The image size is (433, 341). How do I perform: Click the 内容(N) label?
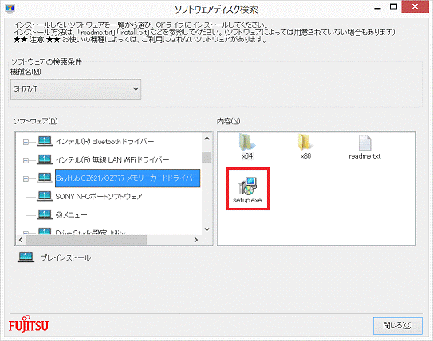pos(228,121)
